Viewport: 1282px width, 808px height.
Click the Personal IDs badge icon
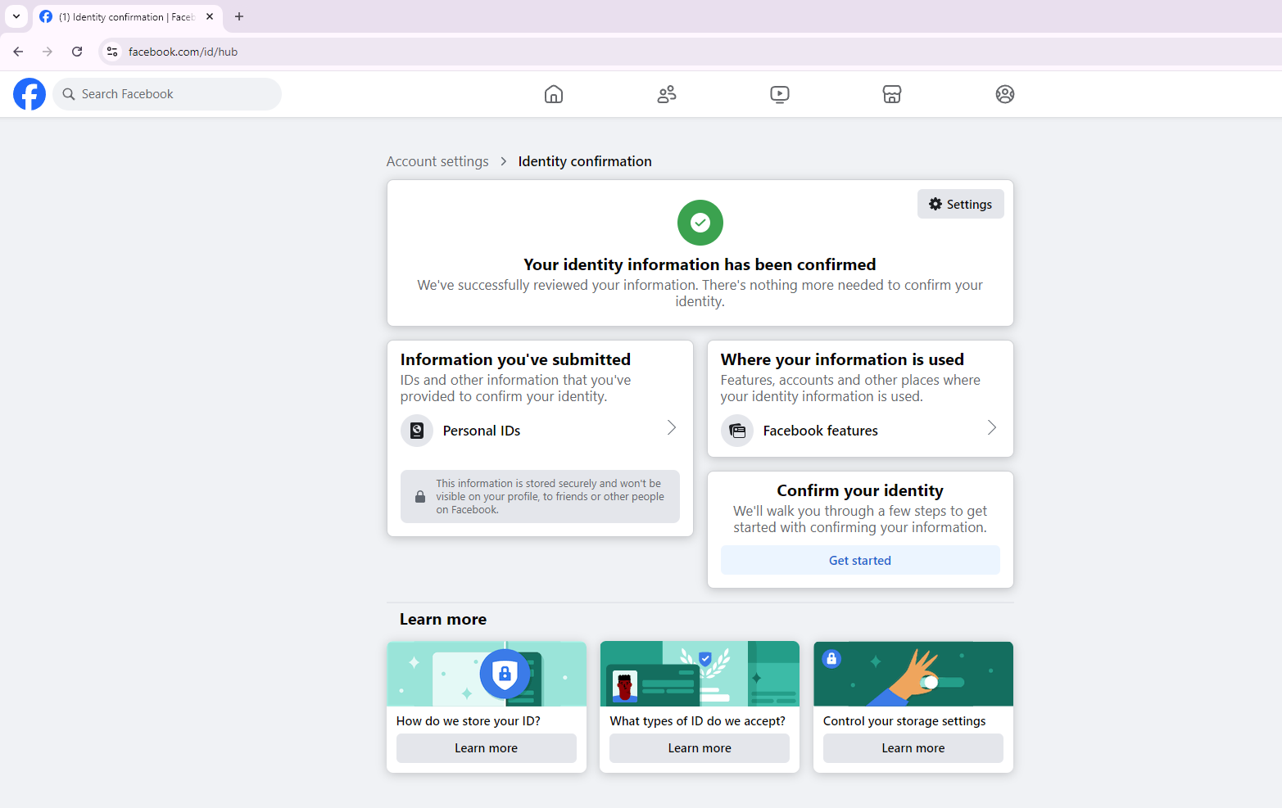click(x=417, y=431)
